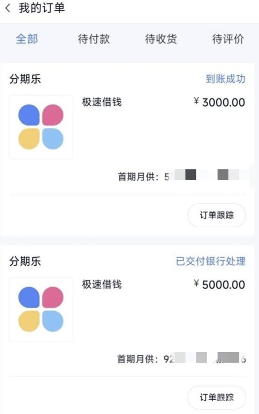
Task: Click the second 分期乐 merchant name
Action: 25,261
